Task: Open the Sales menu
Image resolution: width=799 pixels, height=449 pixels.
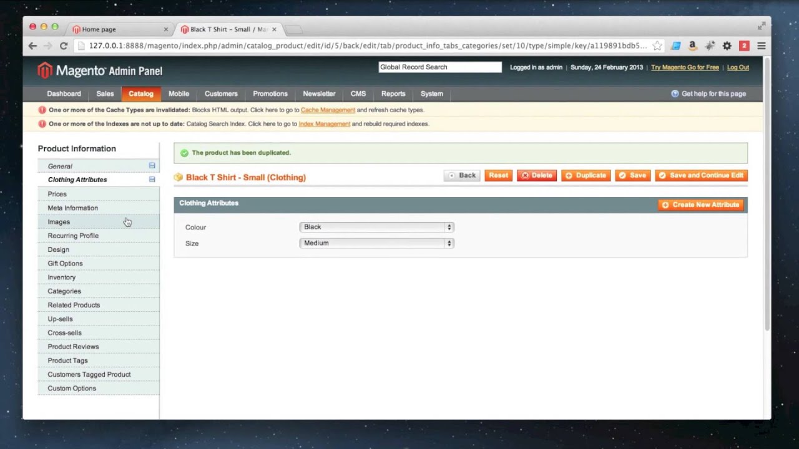Action: coord(105,94)
